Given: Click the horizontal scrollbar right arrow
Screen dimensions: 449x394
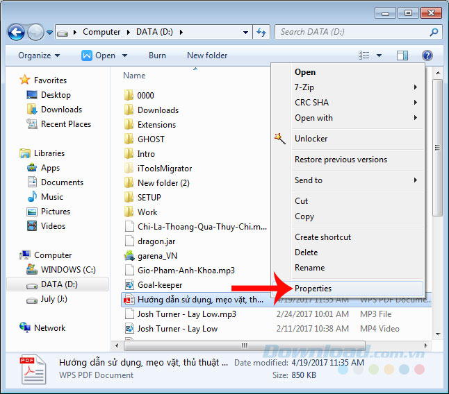Looking at the screenshot, I should 426,345.
